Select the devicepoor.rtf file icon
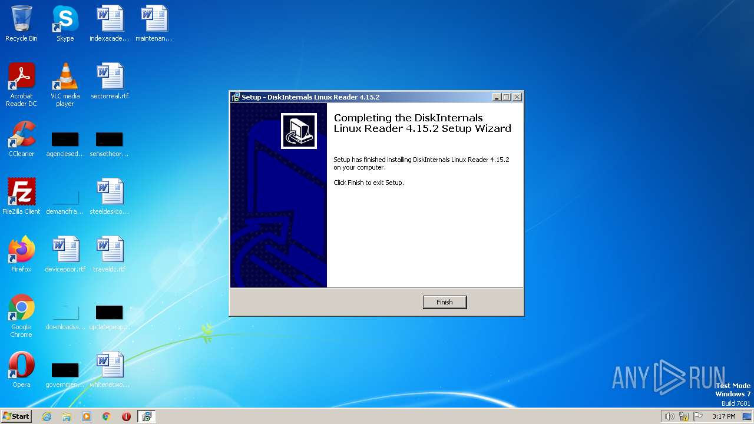 coord(65,254)
